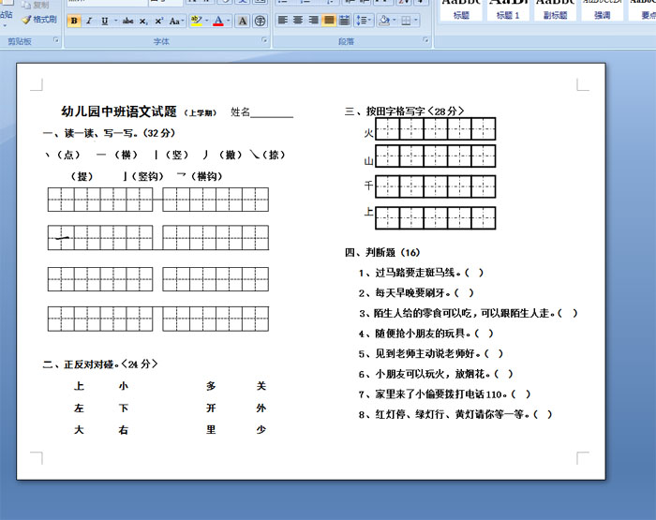
Task: Open the shading color dropdown arrow
Action: tap(395, 20)
